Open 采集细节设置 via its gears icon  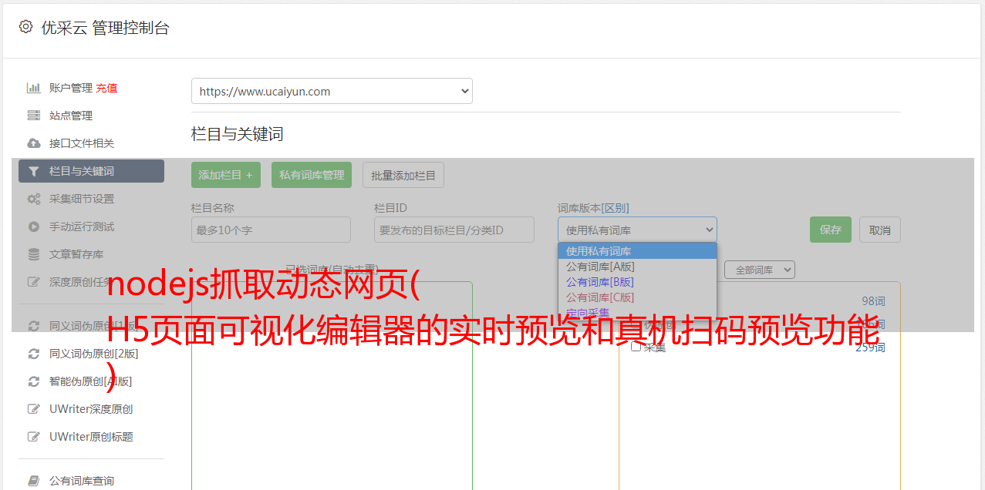[x=34, y=199]
